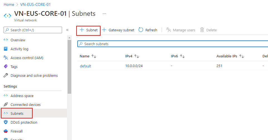
Task: Open Diagnose and solve problems
Action: pos(34,76)
